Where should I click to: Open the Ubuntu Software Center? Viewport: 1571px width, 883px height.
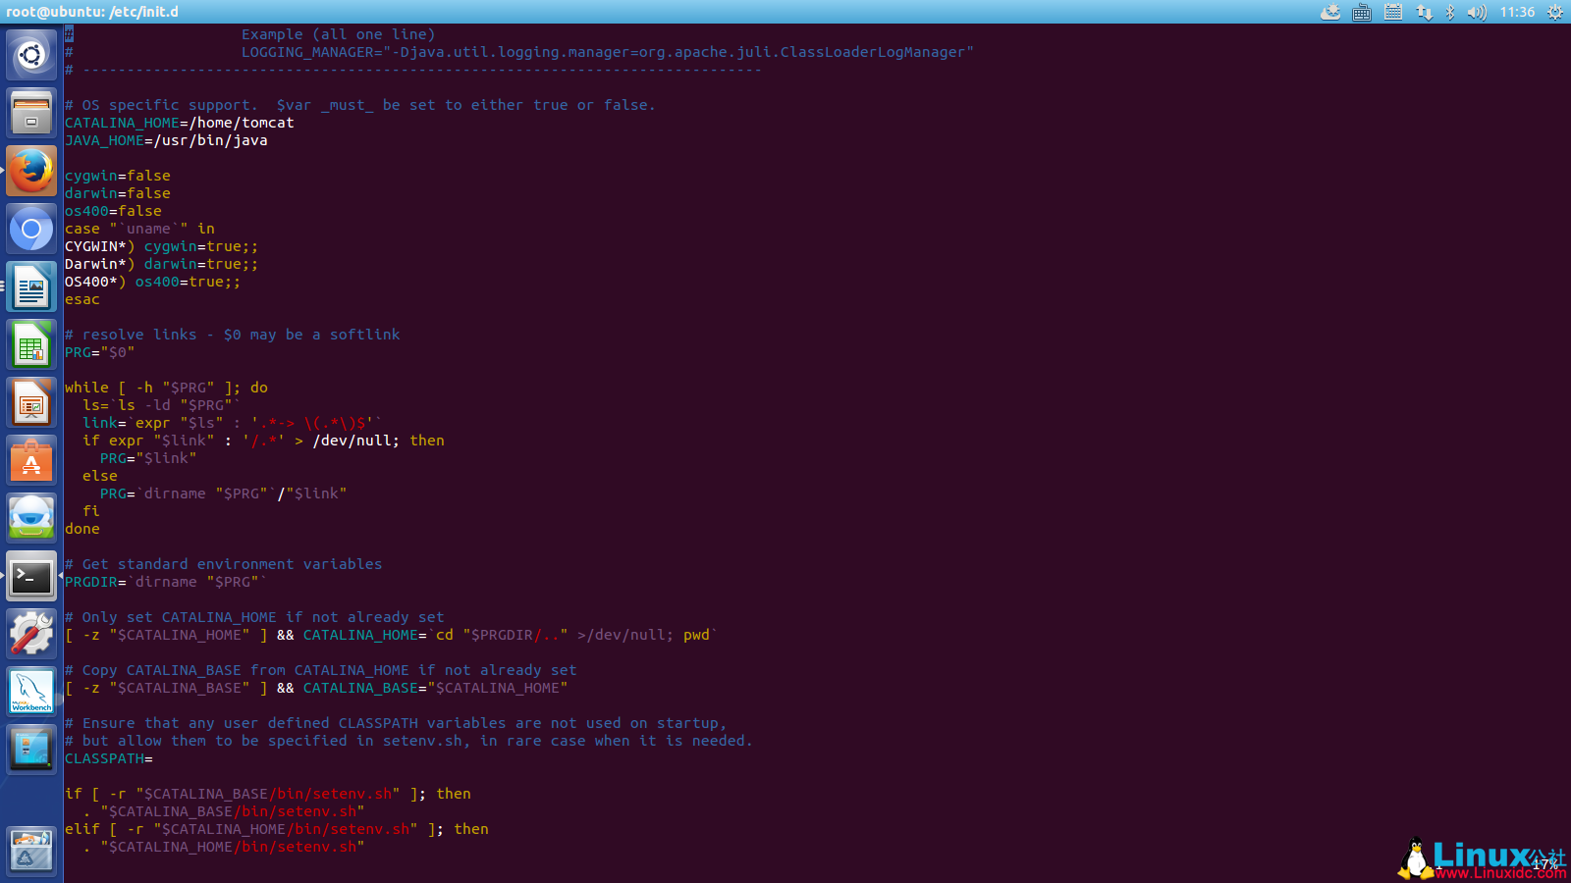pyautogui.click(x=31, y=461)
